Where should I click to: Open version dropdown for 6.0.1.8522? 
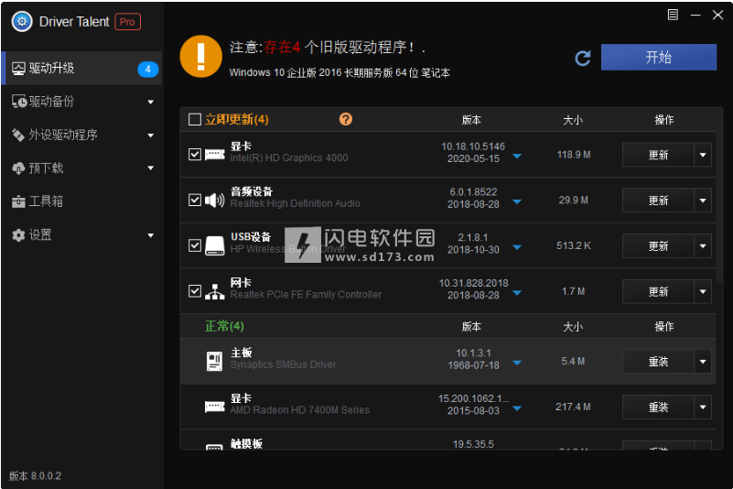tap(517, 202)
